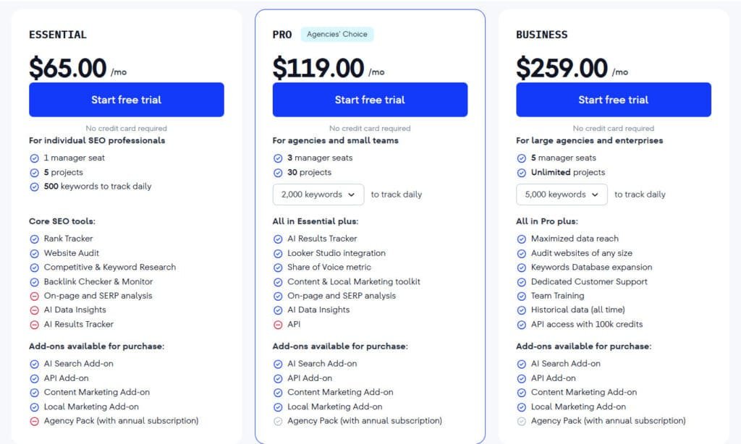The height and width of the screenshot is (444, 741).
Task: Click the red minus icon beside Agency Pack in Essential
Action: pos(34,421)
